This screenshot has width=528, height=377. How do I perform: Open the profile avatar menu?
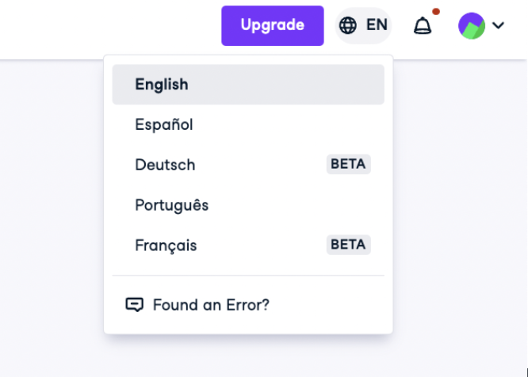tap(472, 26)
